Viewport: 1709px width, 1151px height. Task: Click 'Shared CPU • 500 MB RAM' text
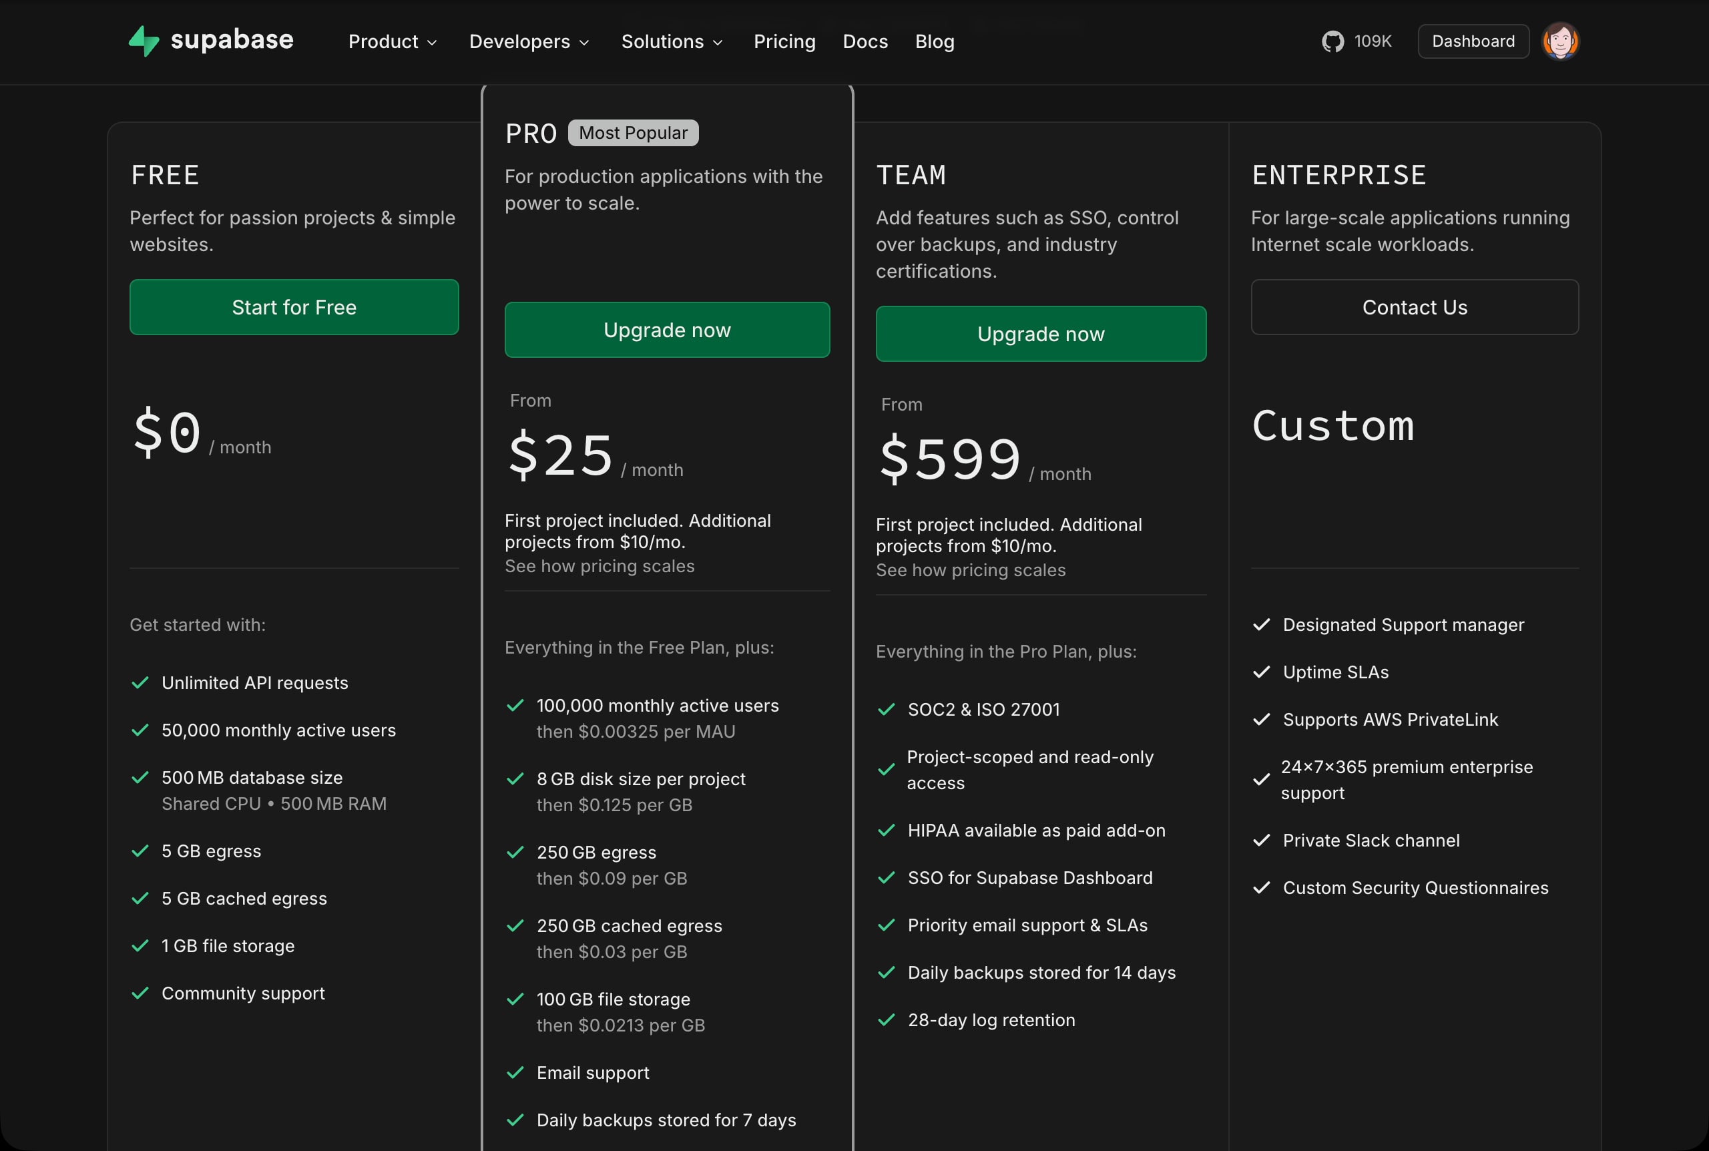click(274, 804)
